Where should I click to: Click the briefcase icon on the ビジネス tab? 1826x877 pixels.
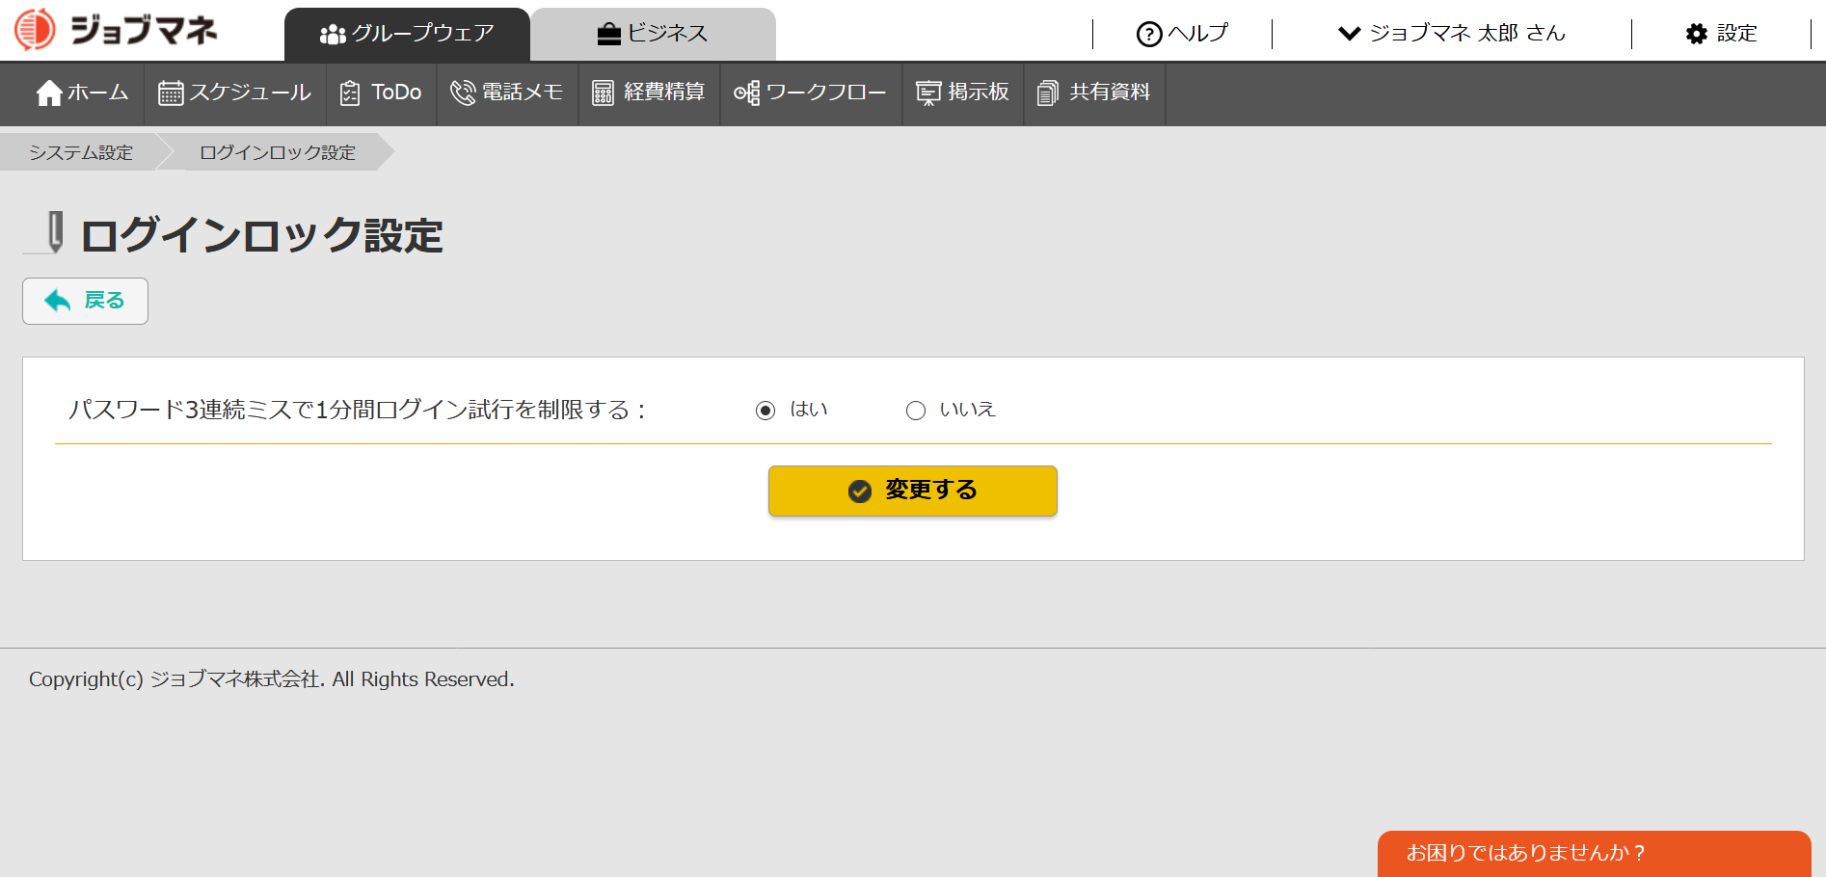609,35
